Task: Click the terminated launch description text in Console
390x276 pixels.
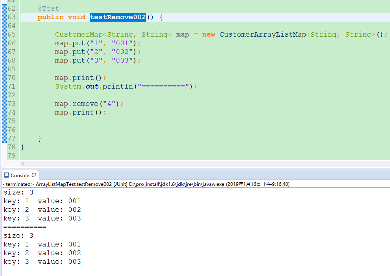Action: point(146,184)
